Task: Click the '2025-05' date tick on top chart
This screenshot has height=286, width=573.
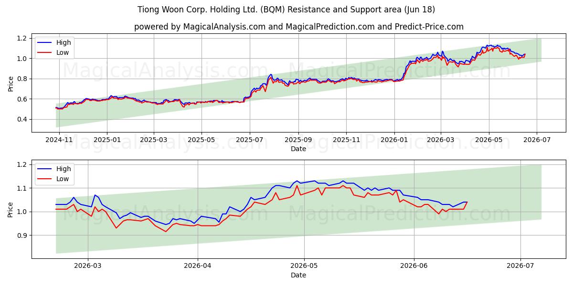Action: click(201, 140)
